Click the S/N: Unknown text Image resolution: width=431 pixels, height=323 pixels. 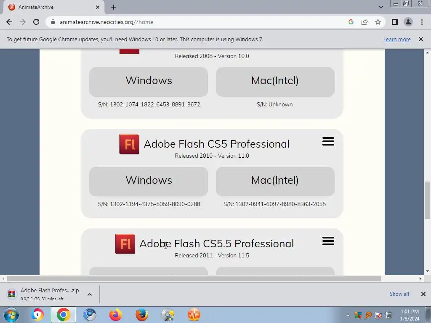click(274, 104)
